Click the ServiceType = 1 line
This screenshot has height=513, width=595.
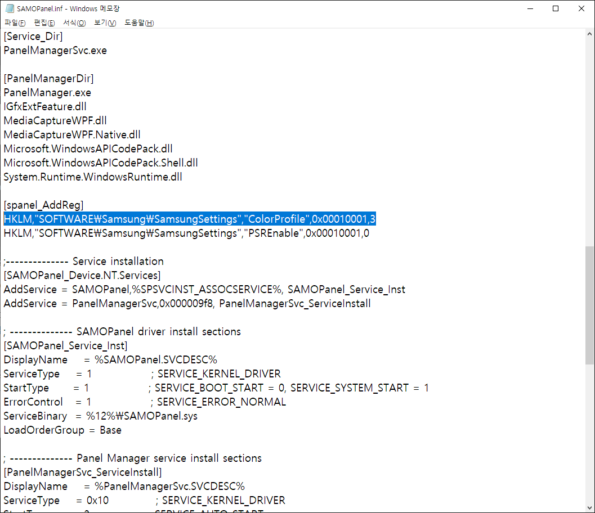pos(142,373)
